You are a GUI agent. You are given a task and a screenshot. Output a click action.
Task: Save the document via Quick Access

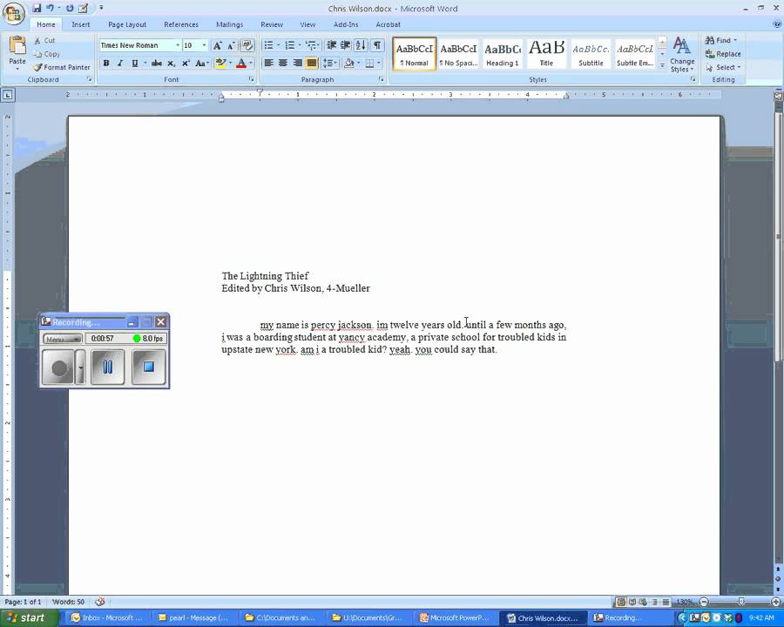coord(37,8)
